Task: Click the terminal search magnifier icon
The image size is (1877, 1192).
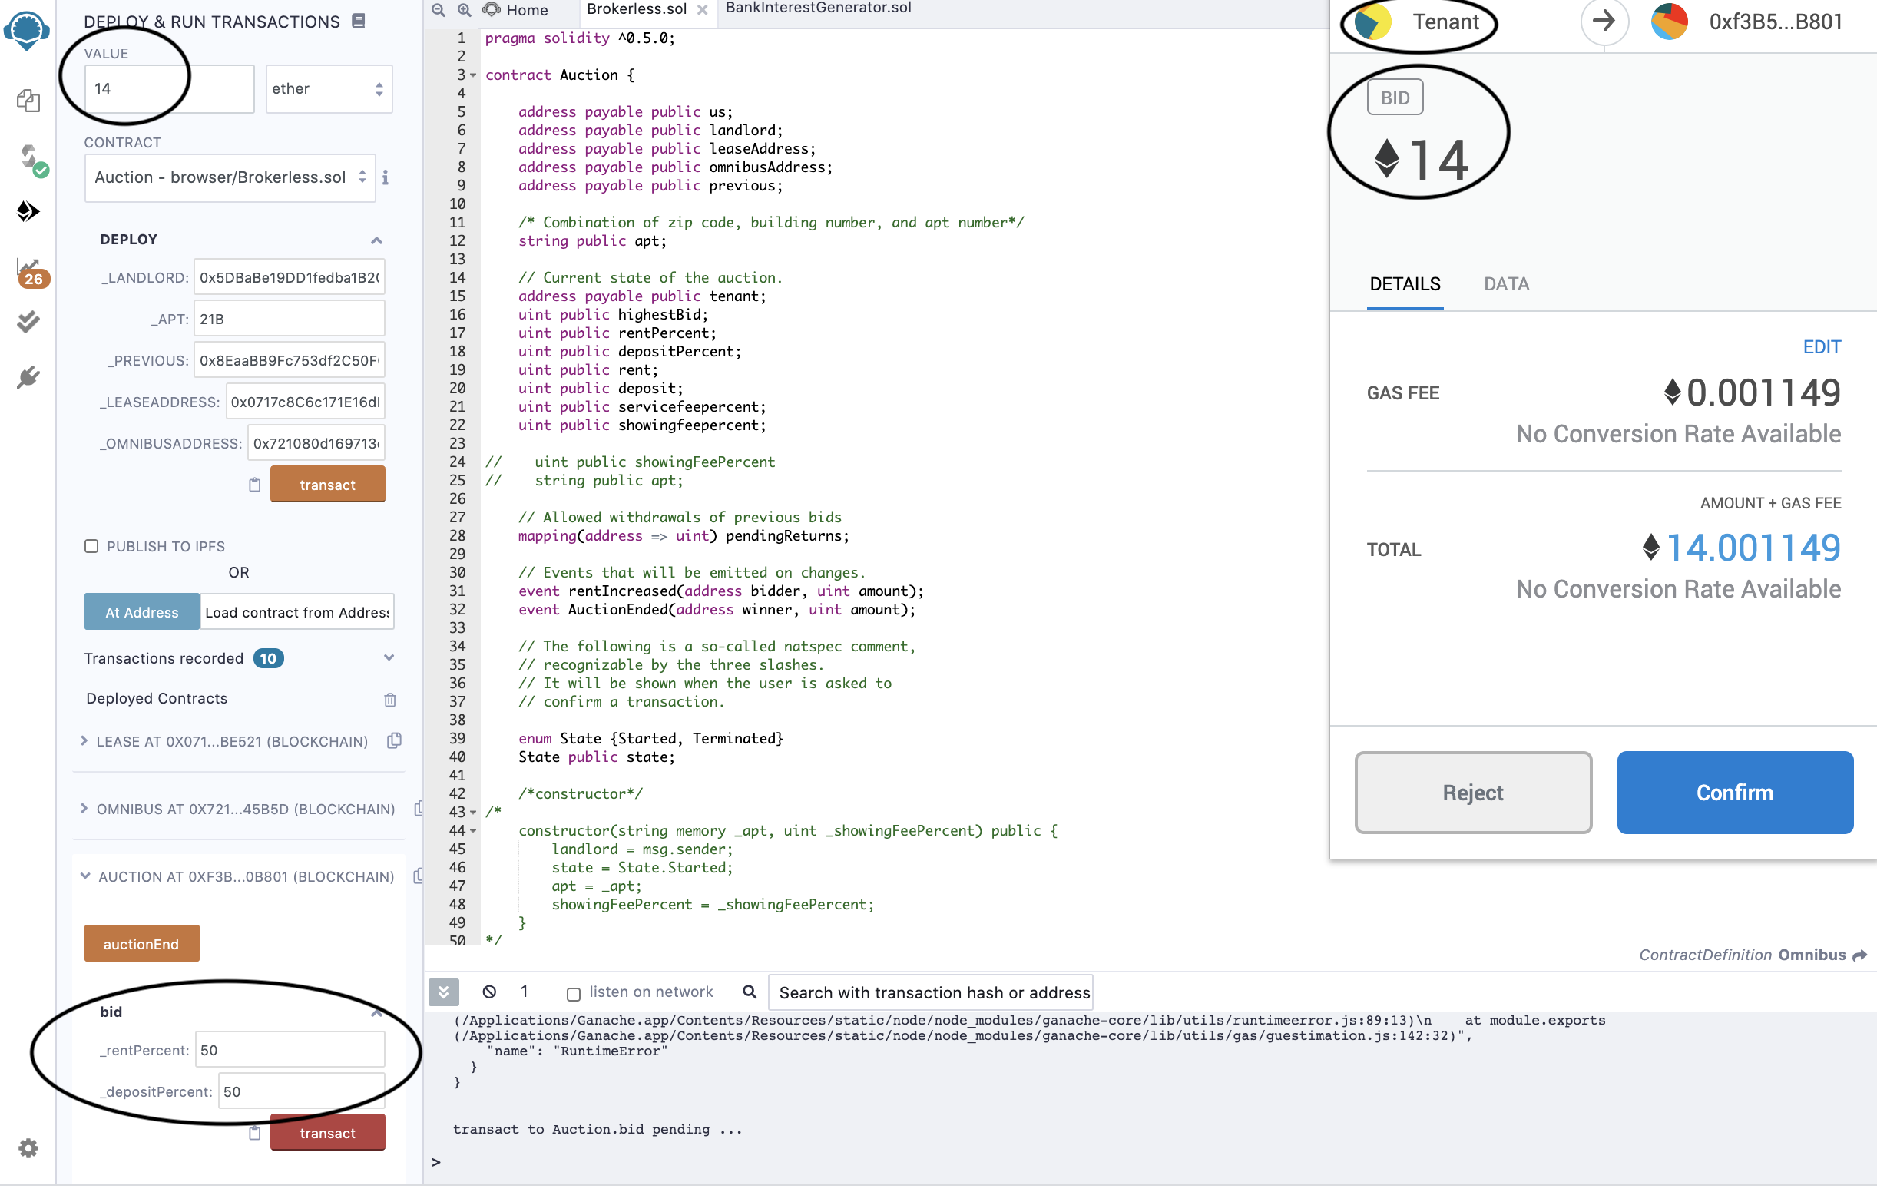Action: click(x=749, y=992)
